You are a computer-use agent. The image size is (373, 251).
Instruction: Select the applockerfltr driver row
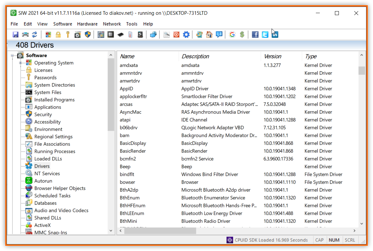coord(238,96)
